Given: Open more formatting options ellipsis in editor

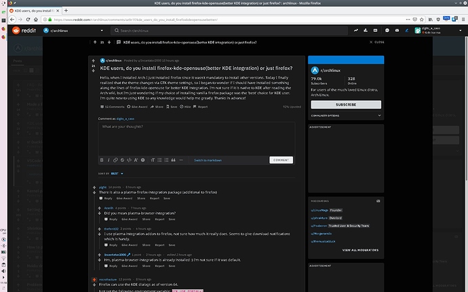Looking at the screenshot, I should 181,160.
